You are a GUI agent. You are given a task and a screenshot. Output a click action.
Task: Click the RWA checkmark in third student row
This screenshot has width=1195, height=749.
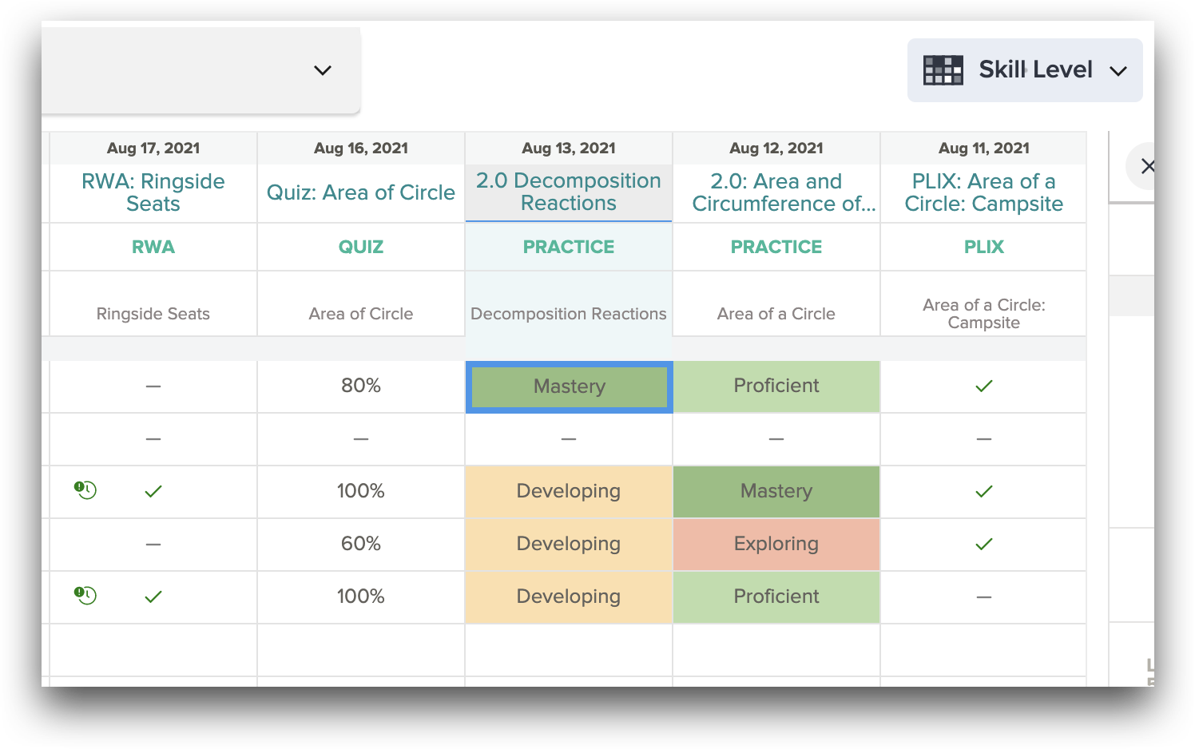153,491
